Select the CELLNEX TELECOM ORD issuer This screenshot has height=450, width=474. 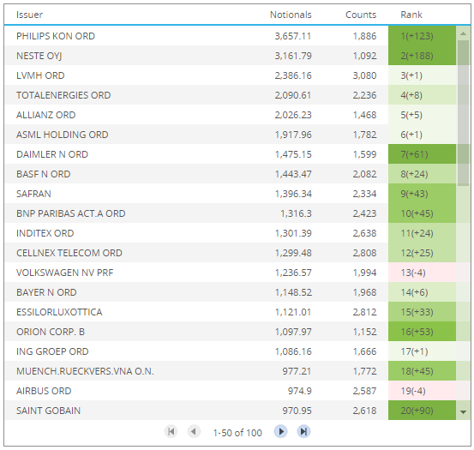point(69,253)
